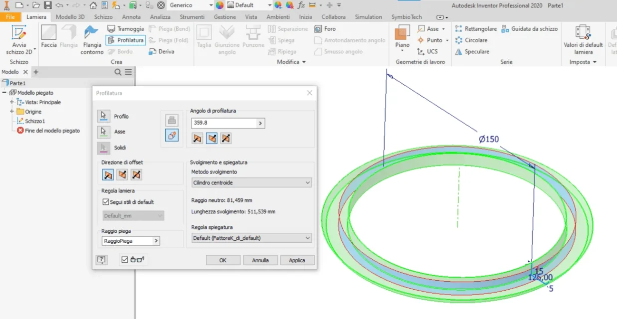Click the Profilatura ribbon tool

(x=126, y=40)
